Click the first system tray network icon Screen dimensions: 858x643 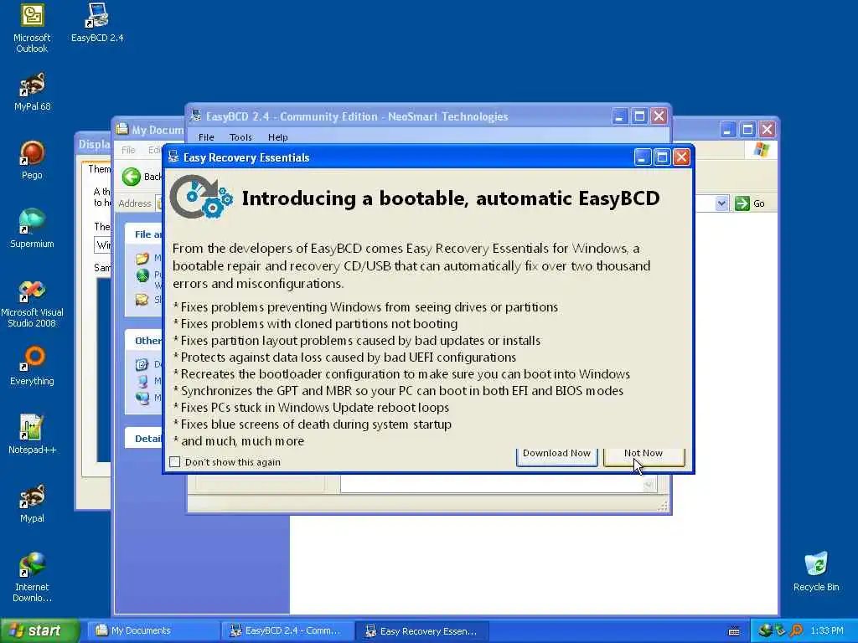point(766,630)
